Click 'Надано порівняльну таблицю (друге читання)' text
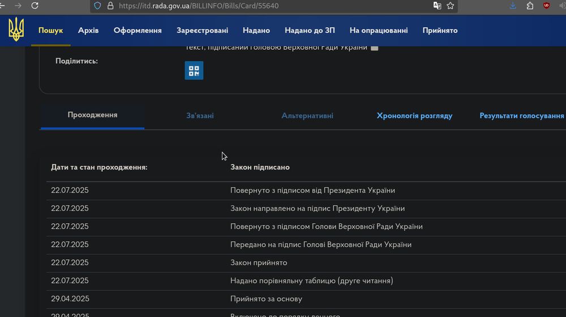The height and width of the screenshot is (317, 566). pyautogui.click(x=311, y=281)
